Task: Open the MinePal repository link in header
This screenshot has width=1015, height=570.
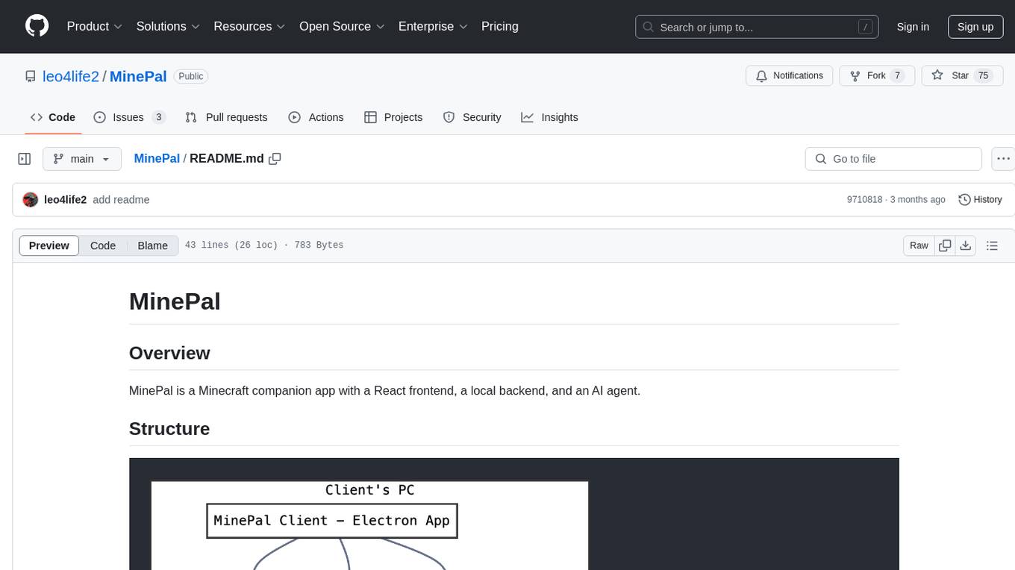Action: 138,76
